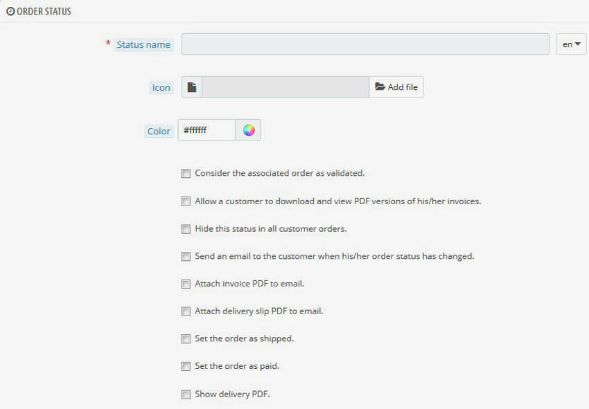Screen dimensions: 589x409
Task: Click the document icon beside the icon upload field
Action: click(191, 87)
